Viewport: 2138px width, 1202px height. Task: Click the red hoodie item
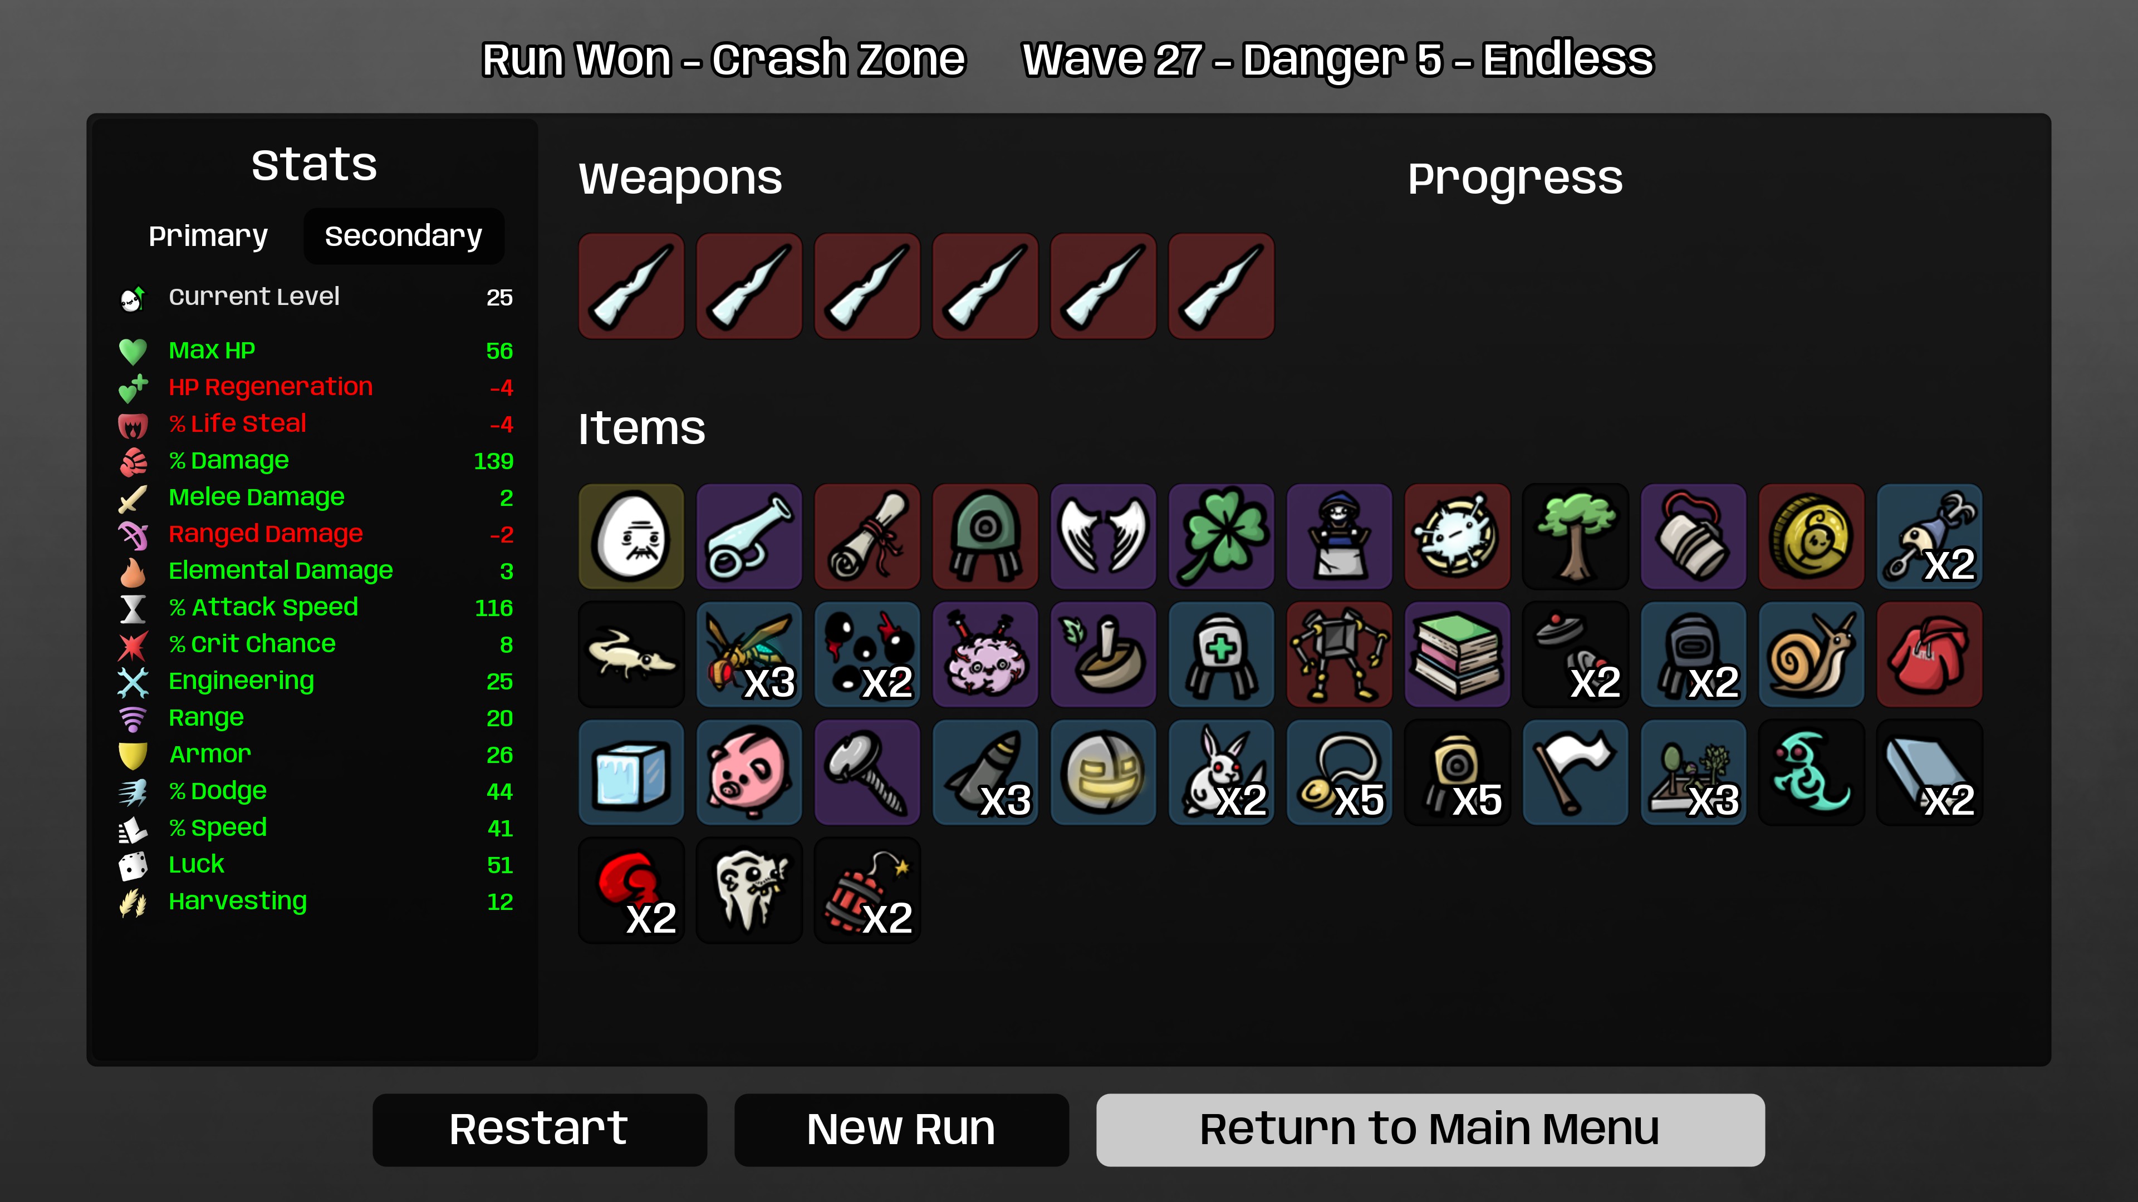(1929, 654)
